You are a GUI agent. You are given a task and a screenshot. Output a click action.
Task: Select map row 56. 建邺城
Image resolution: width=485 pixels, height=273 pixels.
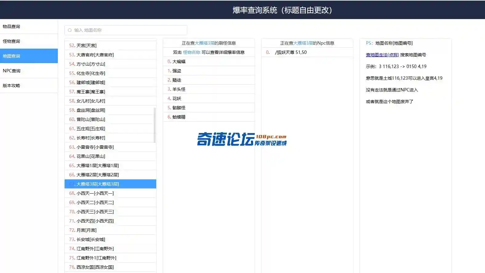[x=110, y=82]
